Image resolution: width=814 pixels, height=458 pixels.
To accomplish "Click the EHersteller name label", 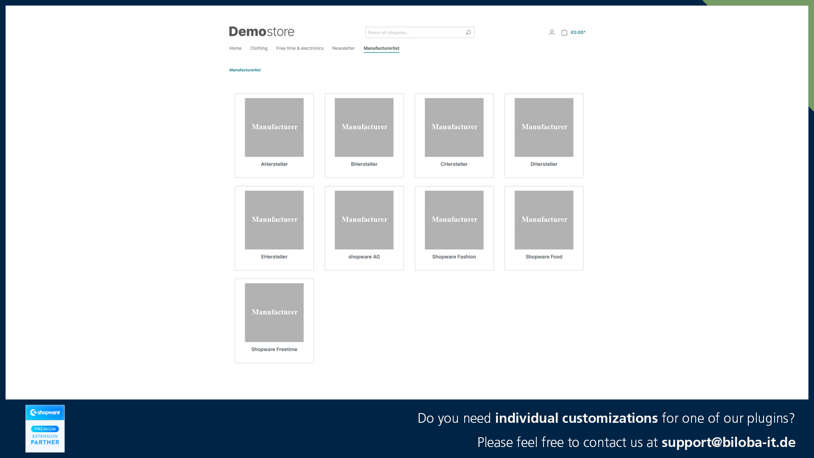I will (274, 257).
